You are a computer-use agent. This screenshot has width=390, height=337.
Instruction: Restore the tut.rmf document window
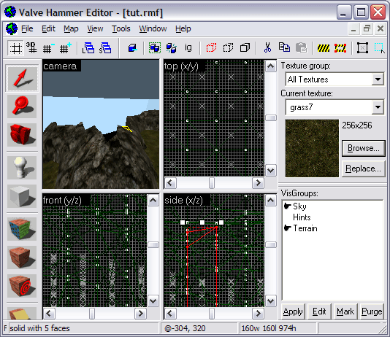(x=367, y=28)
